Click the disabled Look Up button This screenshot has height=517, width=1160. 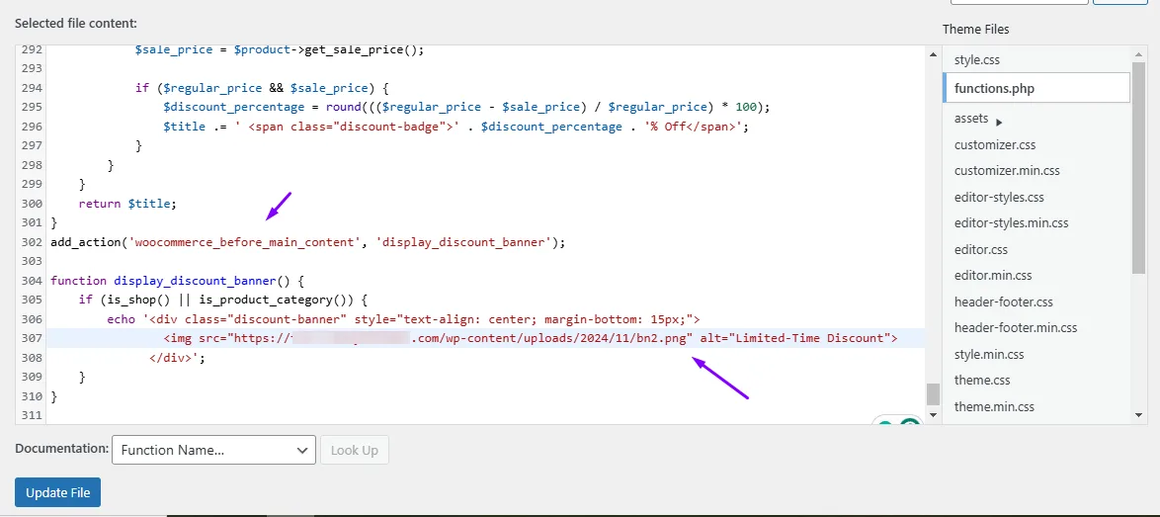tap(355, 450)
